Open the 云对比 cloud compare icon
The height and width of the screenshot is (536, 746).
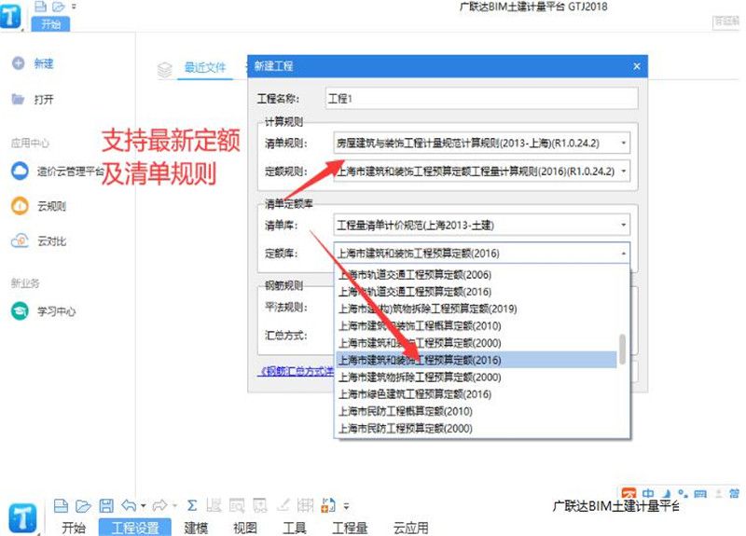20,241
